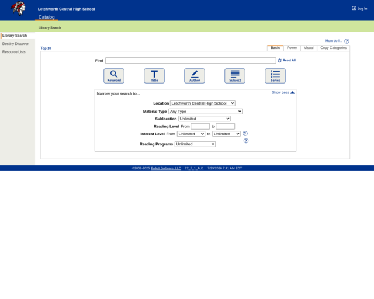The height and width of the screenshot is (299, 374).
Task: Search by Author icon button
Action: [x=195, y=76]
